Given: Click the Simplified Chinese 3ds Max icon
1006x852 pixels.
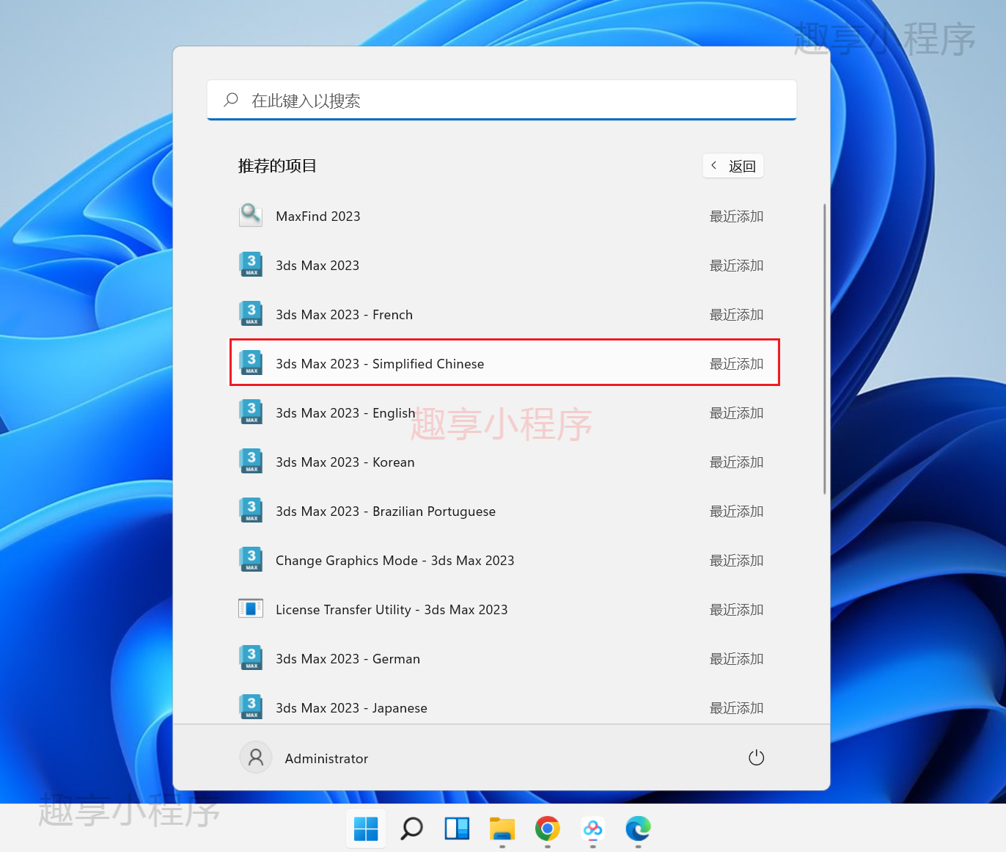Looking at the screenshot, I should [x=251, y=363].
